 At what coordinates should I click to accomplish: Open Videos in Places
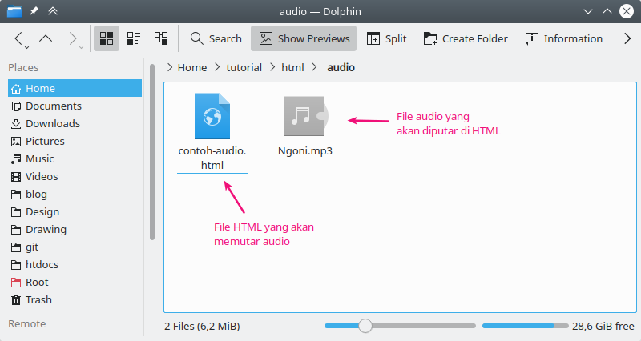(x=75, y=176)
